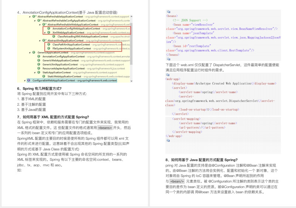Click the hierarchy scrollbar up arrow
The width and height of the screenshot is (296, 208).
coord(131,16)
